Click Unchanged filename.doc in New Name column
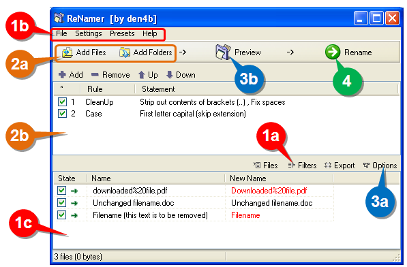407x267 pixels. [x=271, y=203]
